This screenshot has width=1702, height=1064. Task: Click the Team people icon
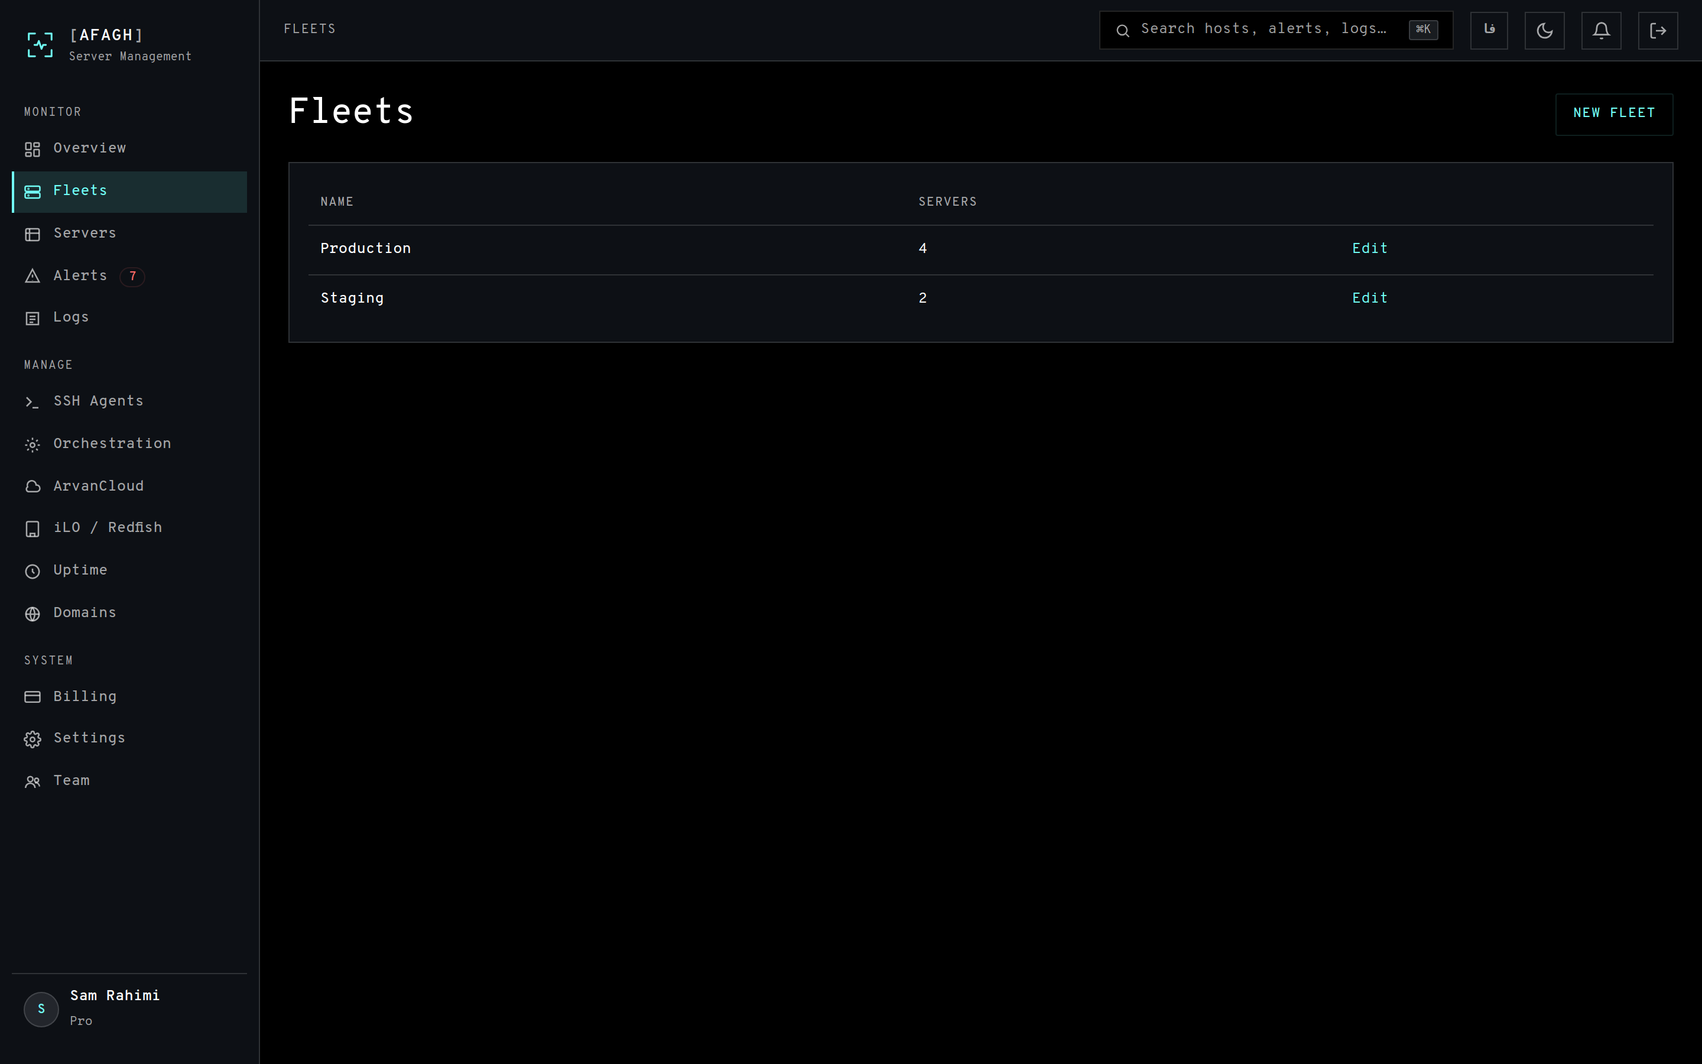(x=33, y=781)
